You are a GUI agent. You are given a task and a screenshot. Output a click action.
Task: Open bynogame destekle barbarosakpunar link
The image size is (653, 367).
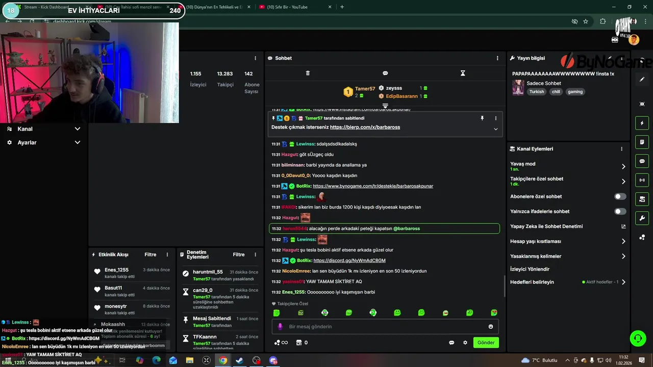point(373,186)
